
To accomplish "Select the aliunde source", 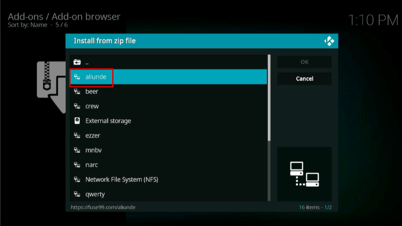I will (x=168, y=77).
